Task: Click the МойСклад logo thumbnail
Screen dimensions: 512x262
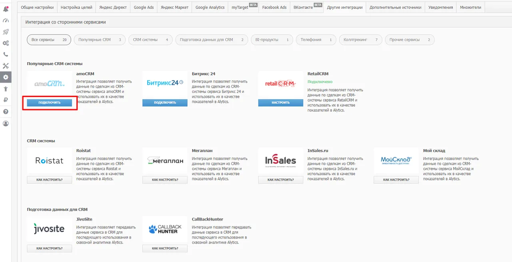Action: pos(396,161)
